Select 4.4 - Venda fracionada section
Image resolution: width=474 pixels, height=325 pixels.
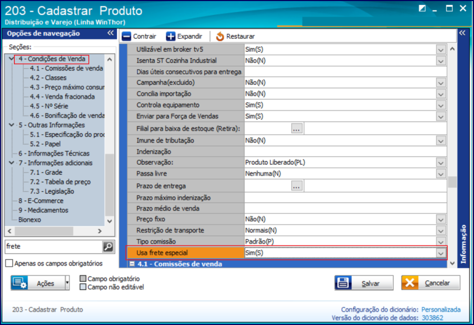pos(62,97)
